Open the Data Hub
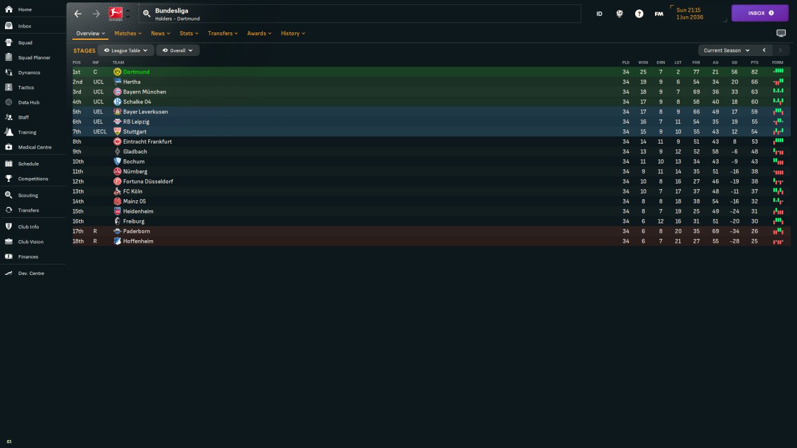Screen dimensions: 797x448 coord(29,103)
